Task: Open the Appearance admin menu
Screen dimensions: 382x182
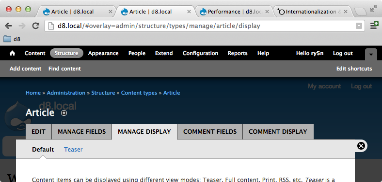Action: [103, 54]
